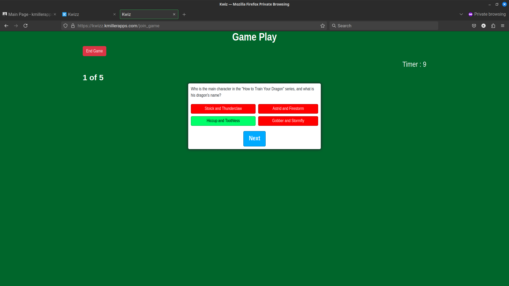This screenshot has width=509, height=286.
Task: Click the Game Play heading
Action: coord(254,37)
